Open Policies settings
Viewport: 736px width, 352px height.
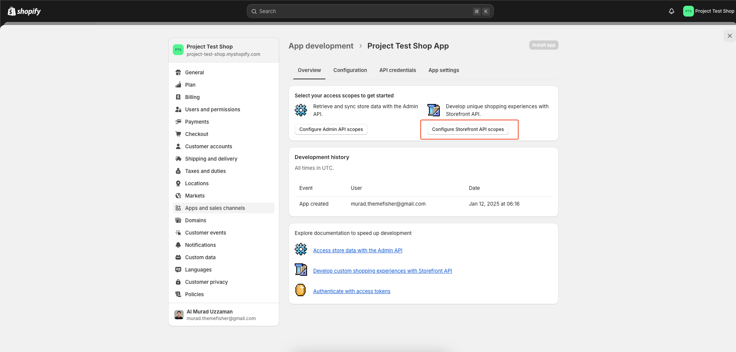click(224, 294)
